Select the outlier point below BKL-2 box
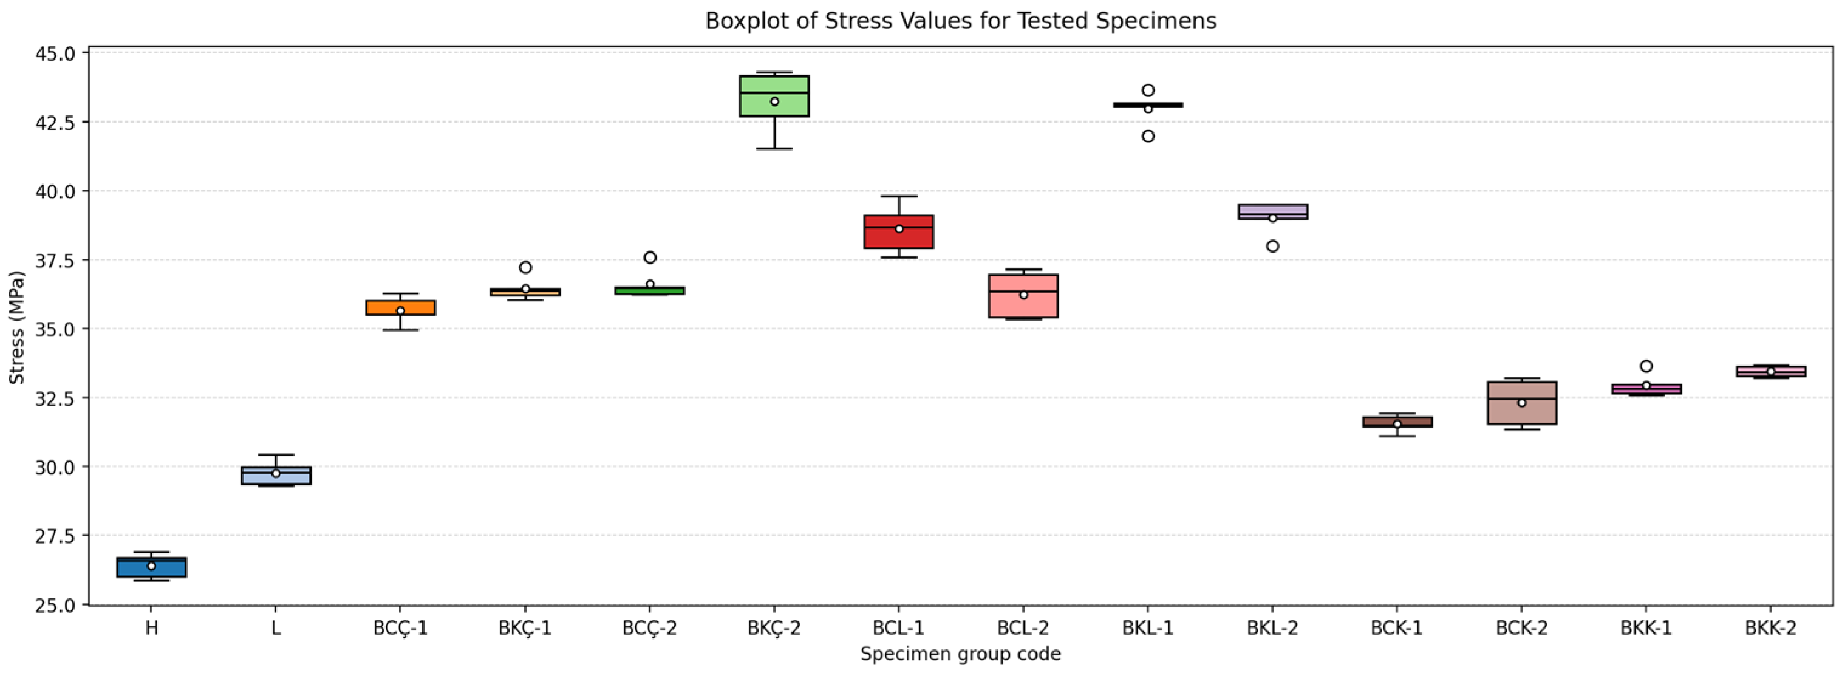 [x=1273, y=246]
